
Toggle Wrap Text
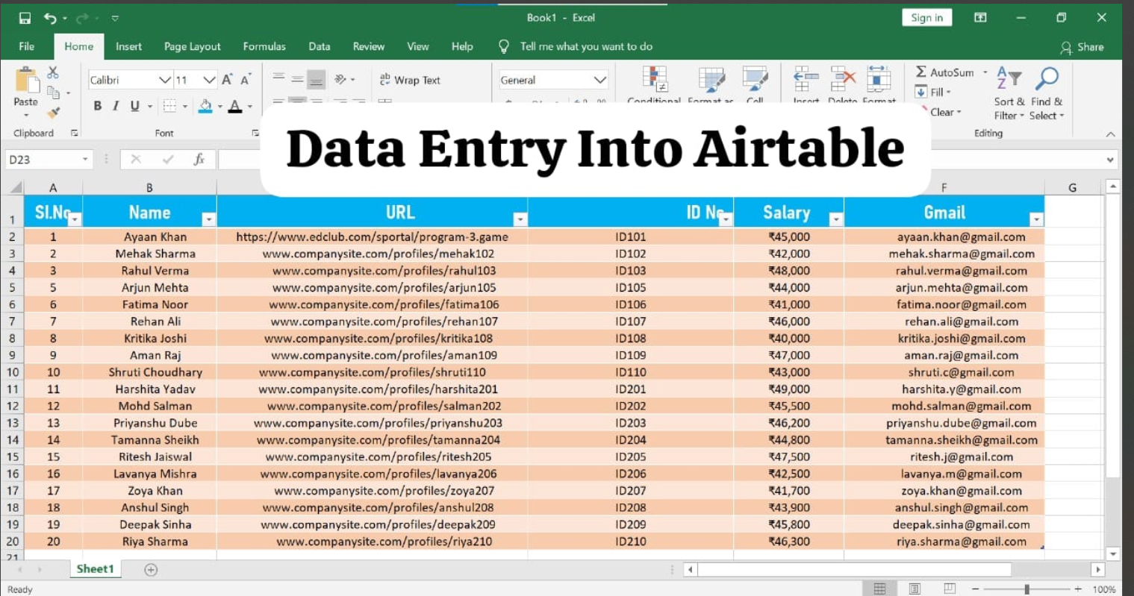coord(410,80)
